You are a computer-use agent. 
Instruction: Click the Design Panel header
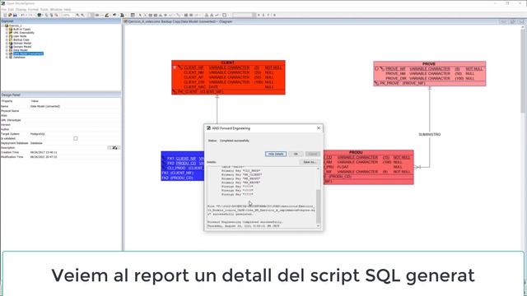click(x=60, y=95)
